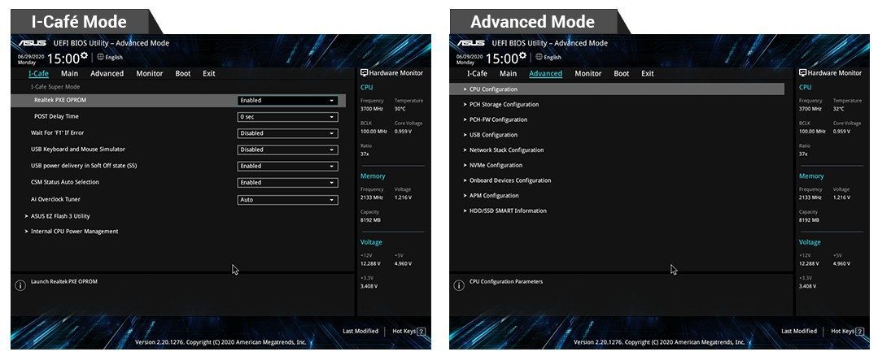Image resolution: width=878 pixels, height=356 pixels.
Task: Click the 32°C temperature value
Action: click(x=839, y=109)
